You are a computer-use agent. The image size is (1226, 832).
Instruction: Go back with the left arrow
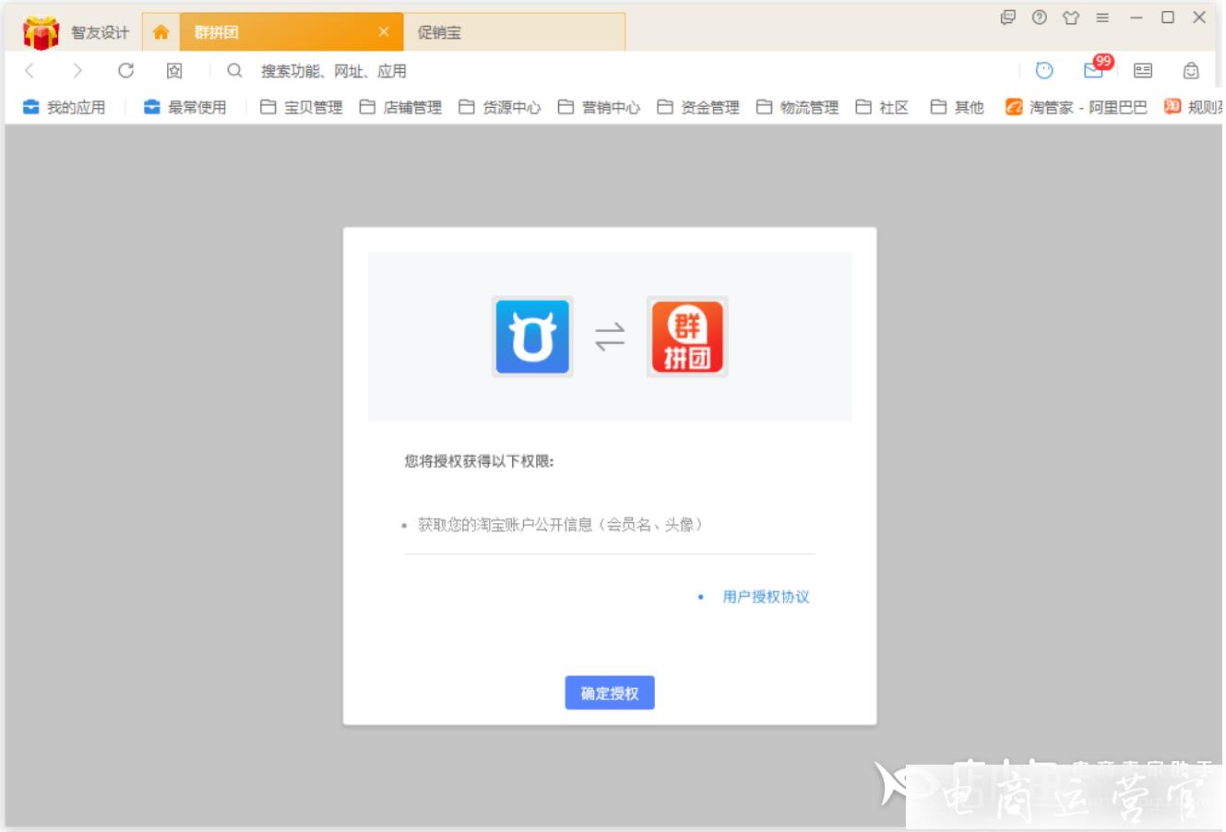pyautogui.click(x=30, y=71)
